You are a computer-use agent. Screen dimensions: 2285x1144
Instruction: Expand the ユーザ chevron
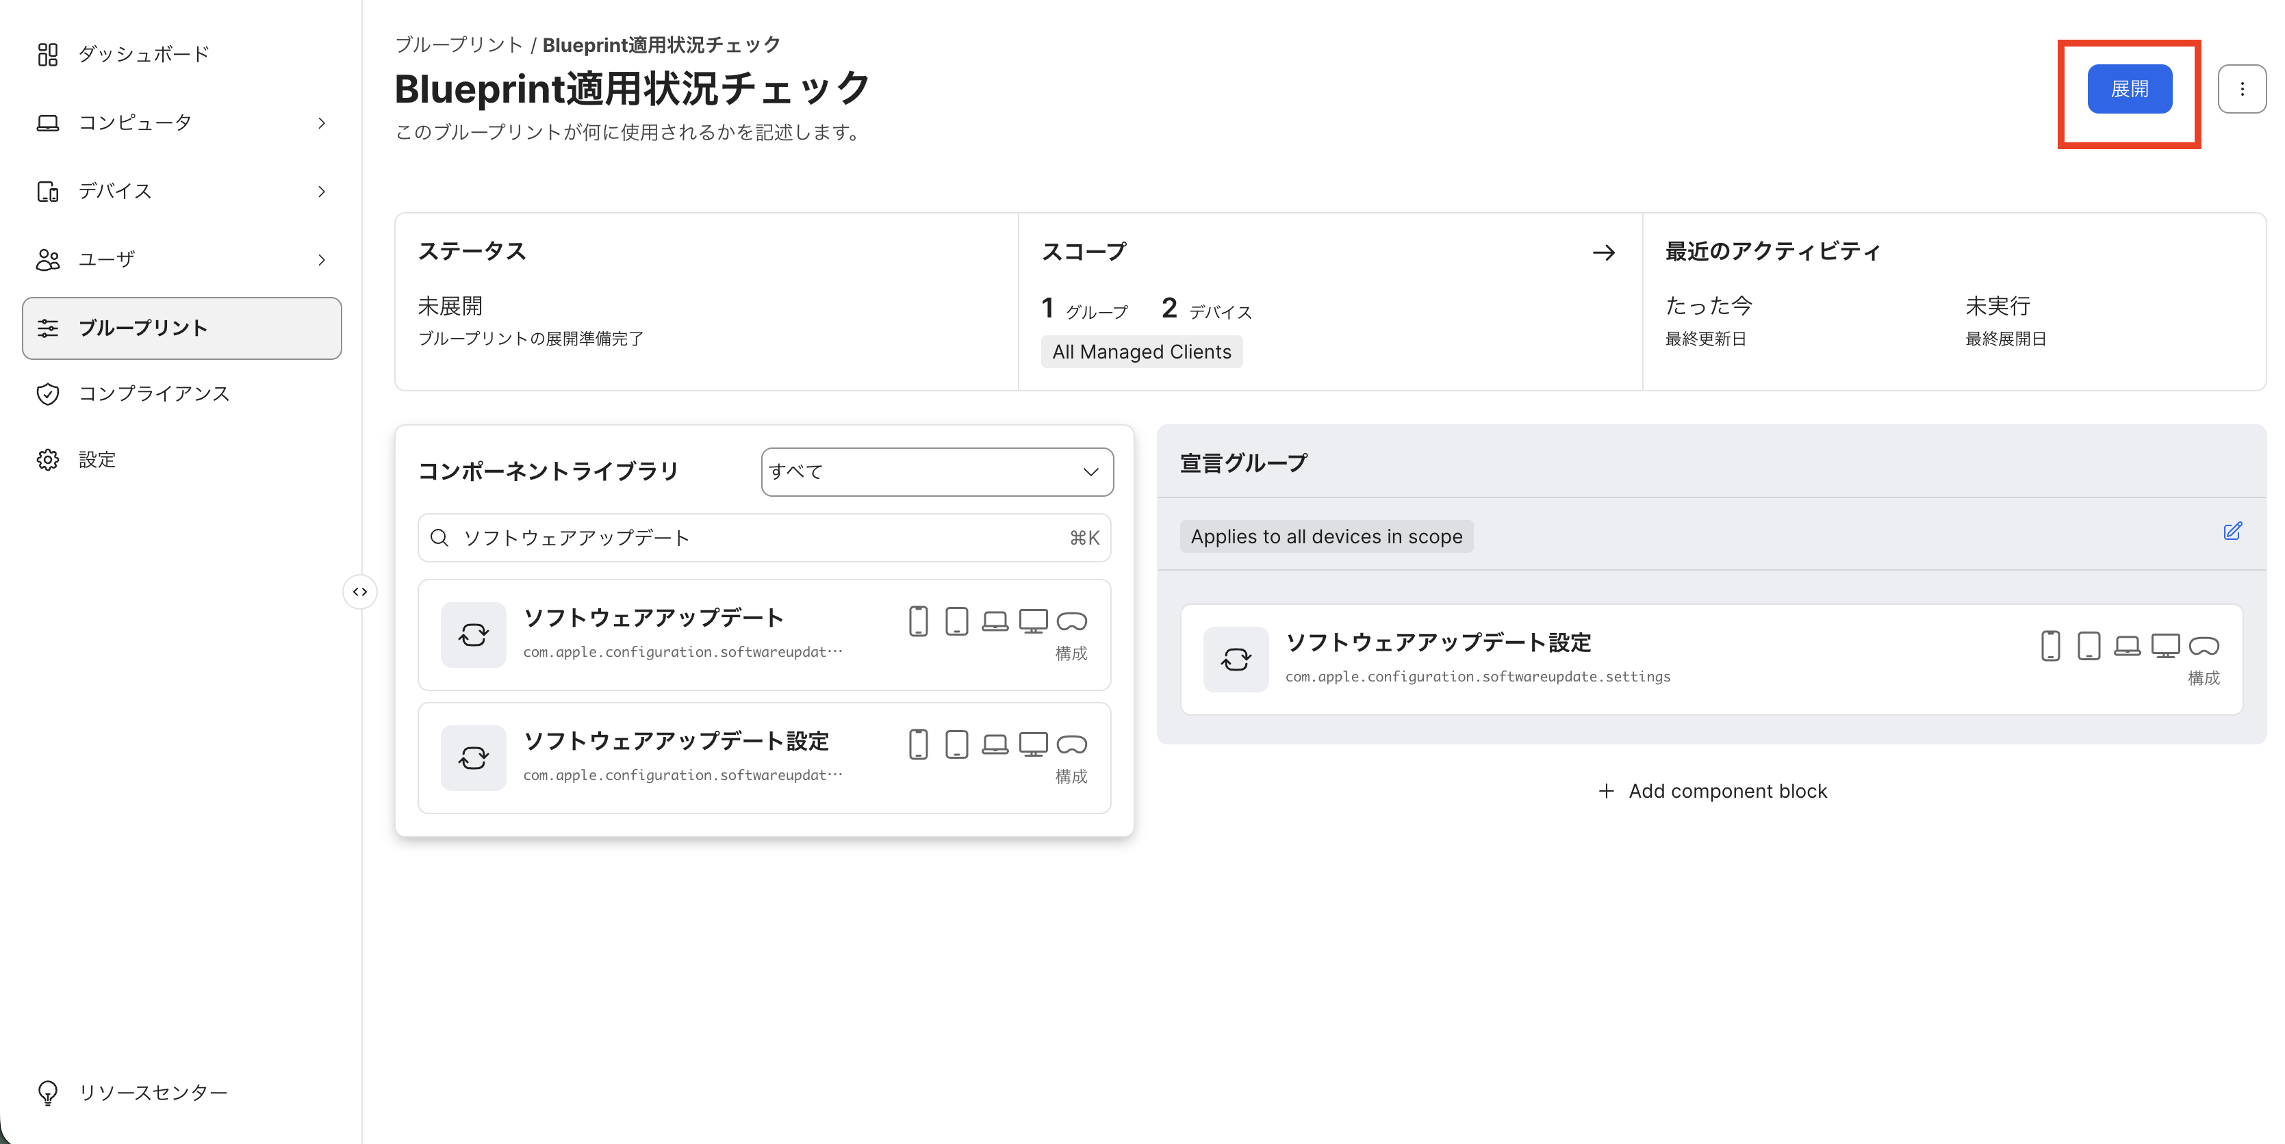(x=321, y=260)
